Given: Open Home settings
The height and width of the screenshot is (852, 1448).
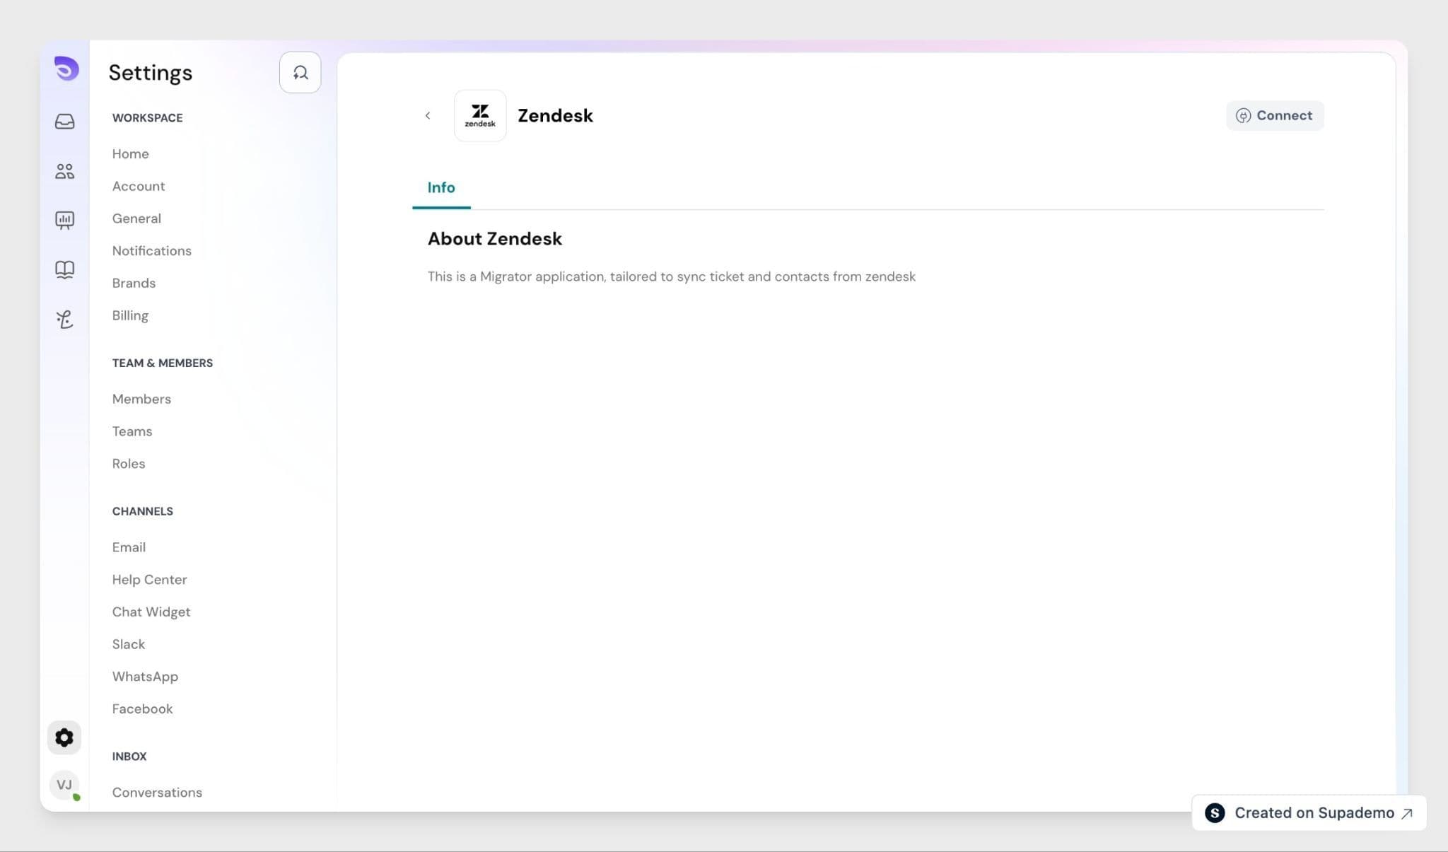Looking at the screenshot, I should (131, 153).
